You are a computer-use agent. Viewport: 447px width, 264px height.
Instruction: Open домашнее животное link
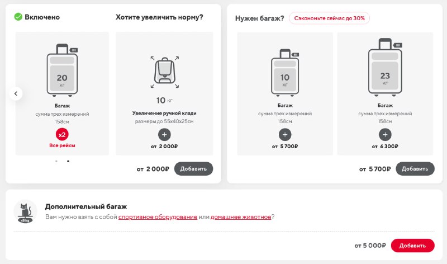pyautogui.click(x=241, y=217)
